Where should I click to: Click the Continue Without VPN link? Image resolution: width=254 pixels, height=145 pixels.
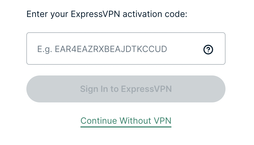point(126,121)
